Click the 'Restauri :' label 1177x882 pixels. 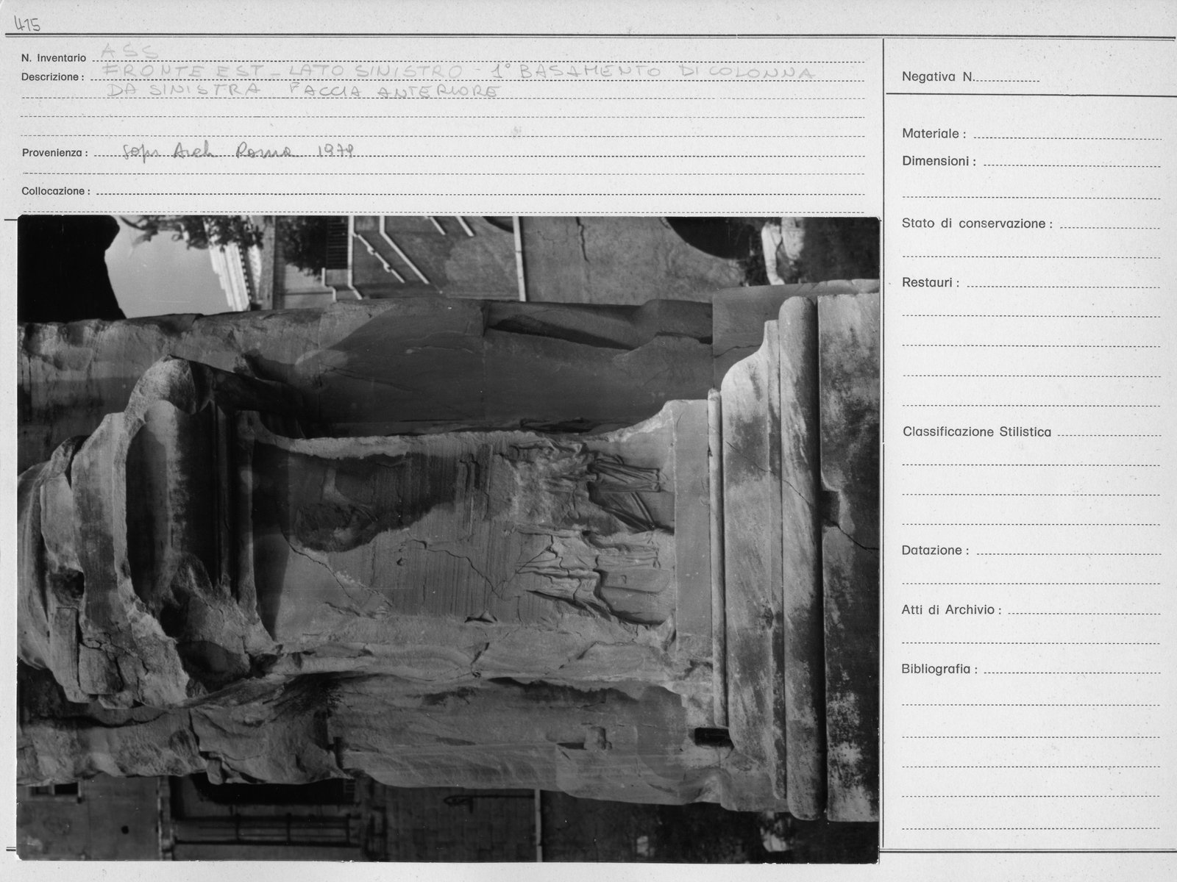[931, 283]
